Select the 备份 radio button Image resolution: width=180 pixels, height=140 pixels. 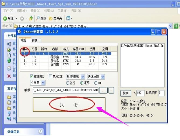click(x=68, y=83)
